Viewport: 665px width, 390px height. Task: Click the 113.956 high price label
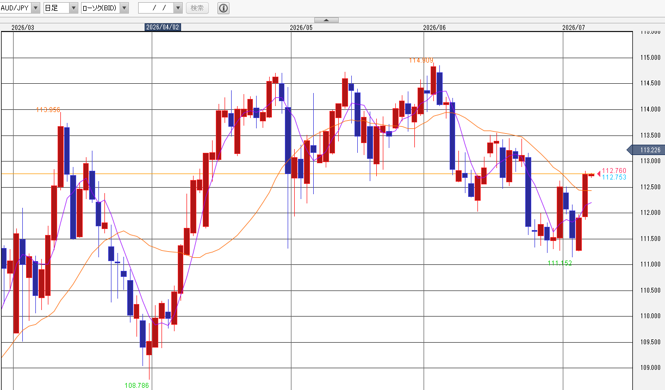click(48, 109)
